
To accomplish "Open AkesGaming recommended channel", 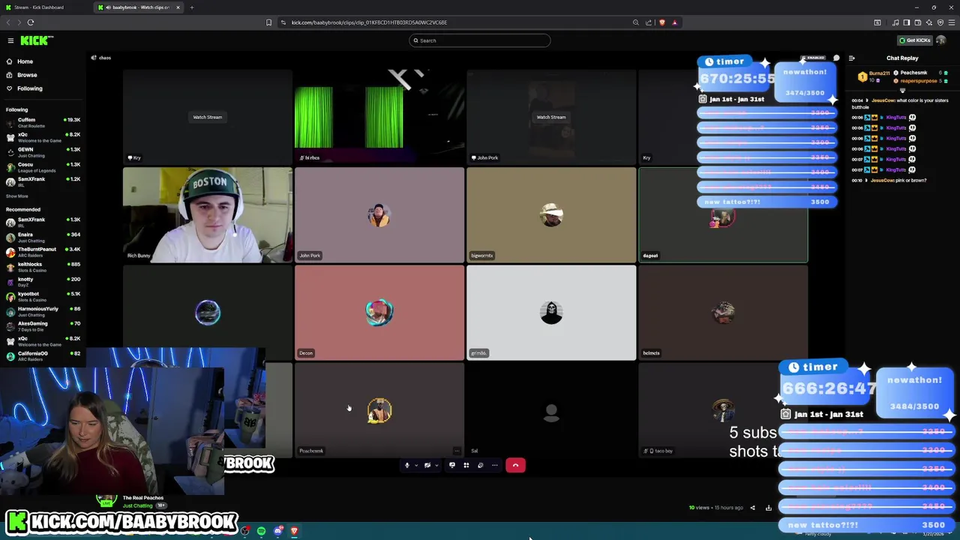I will tap(43, 326).
